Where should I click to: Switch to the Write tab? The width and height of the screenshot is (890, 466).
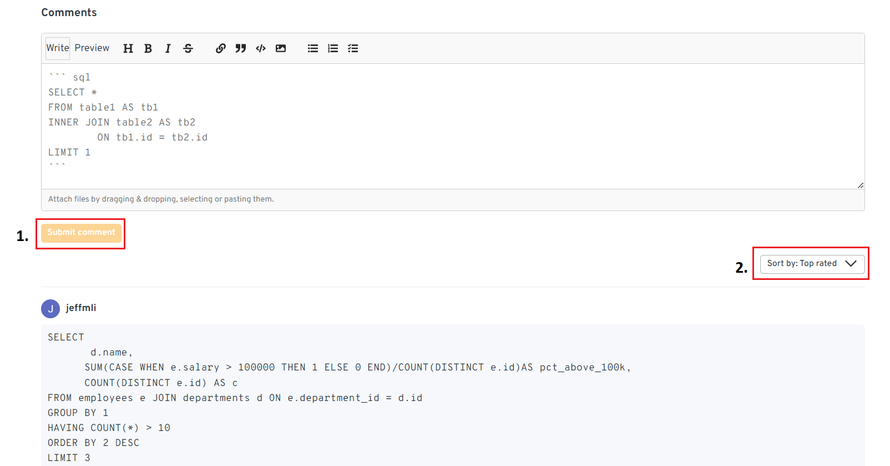[58, 48]
